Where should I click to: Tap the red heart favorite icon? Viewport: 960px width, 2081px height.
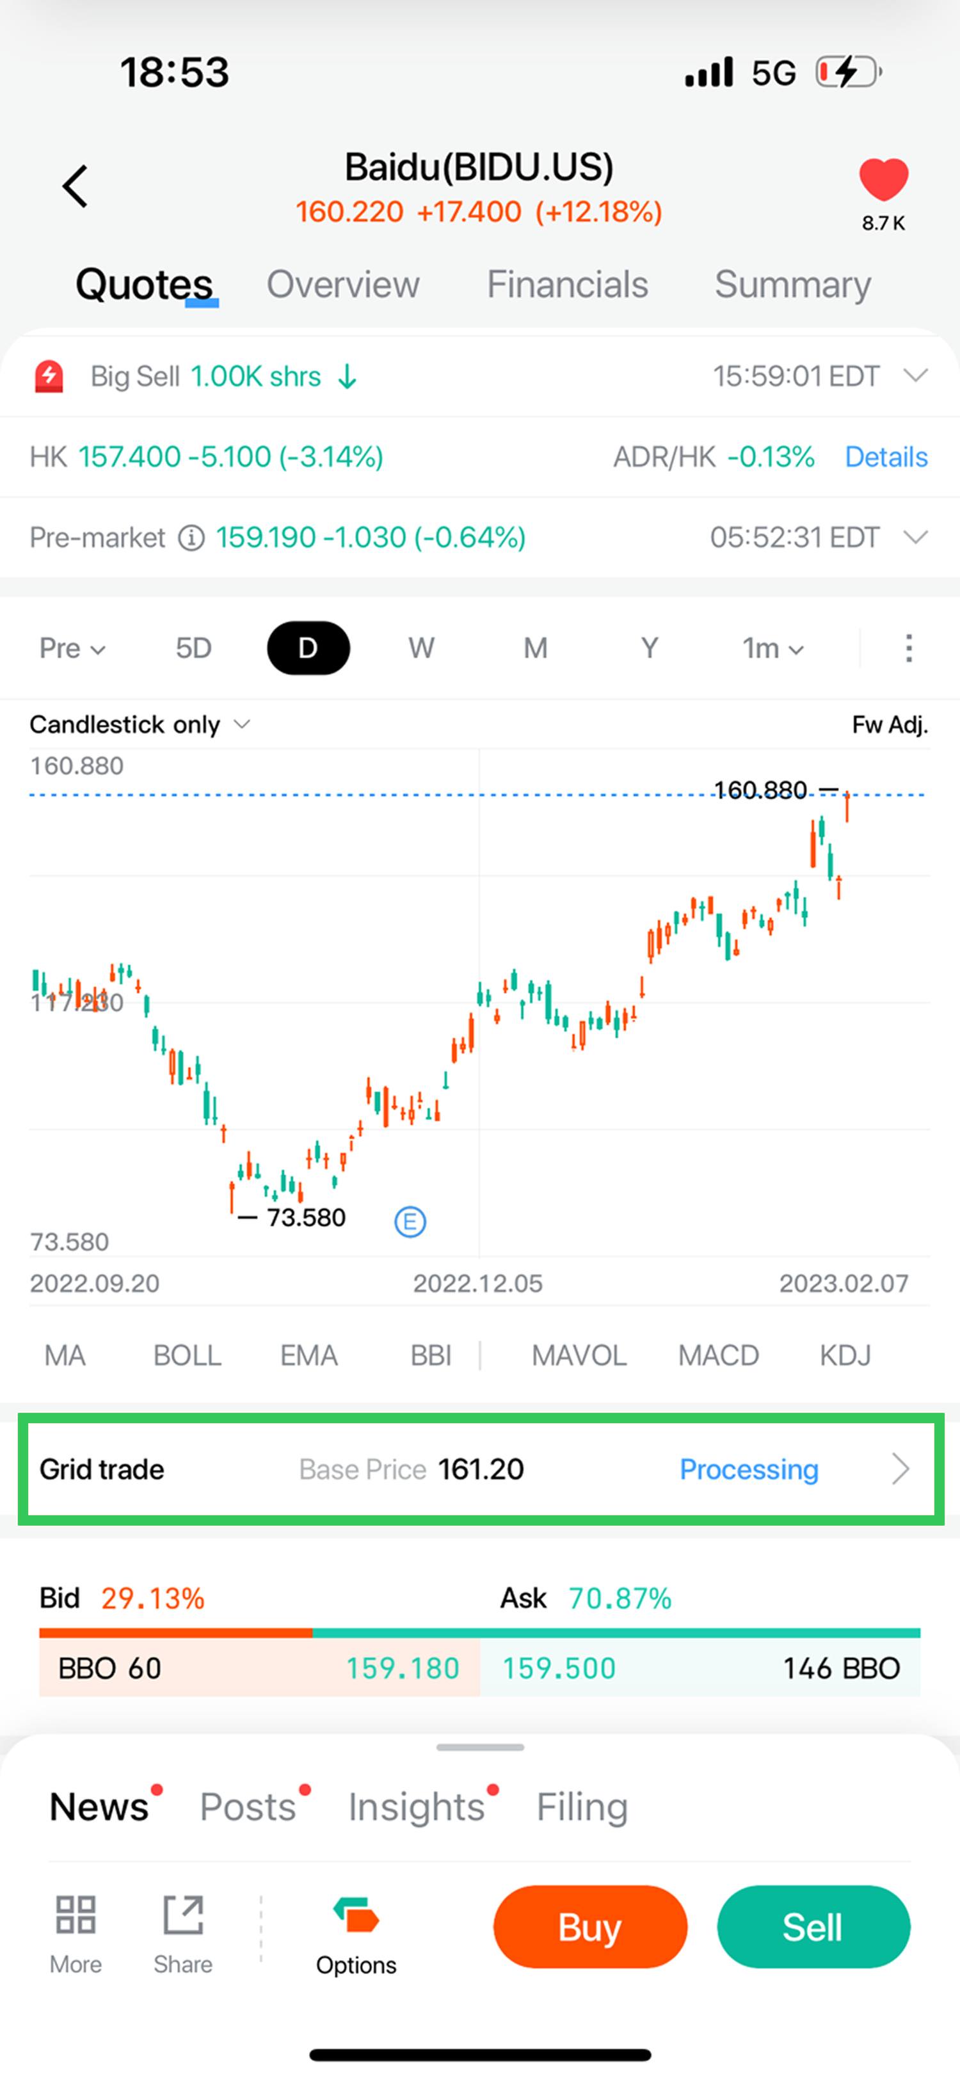(883, 179)
